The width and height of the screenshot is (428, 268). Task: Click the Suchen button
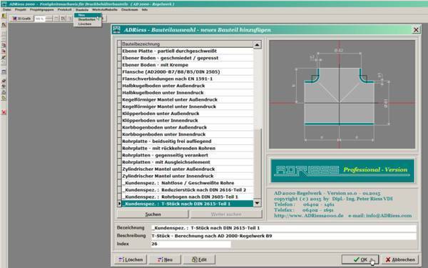click(153, 214)
